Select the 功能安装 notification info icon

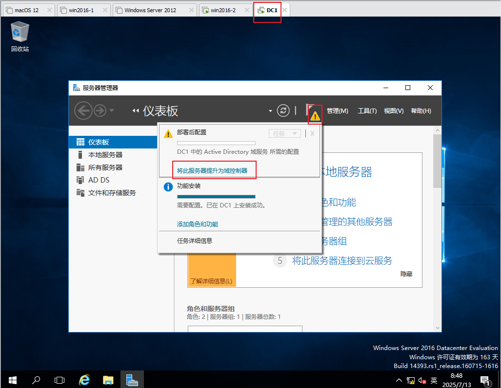click(168, 187)
